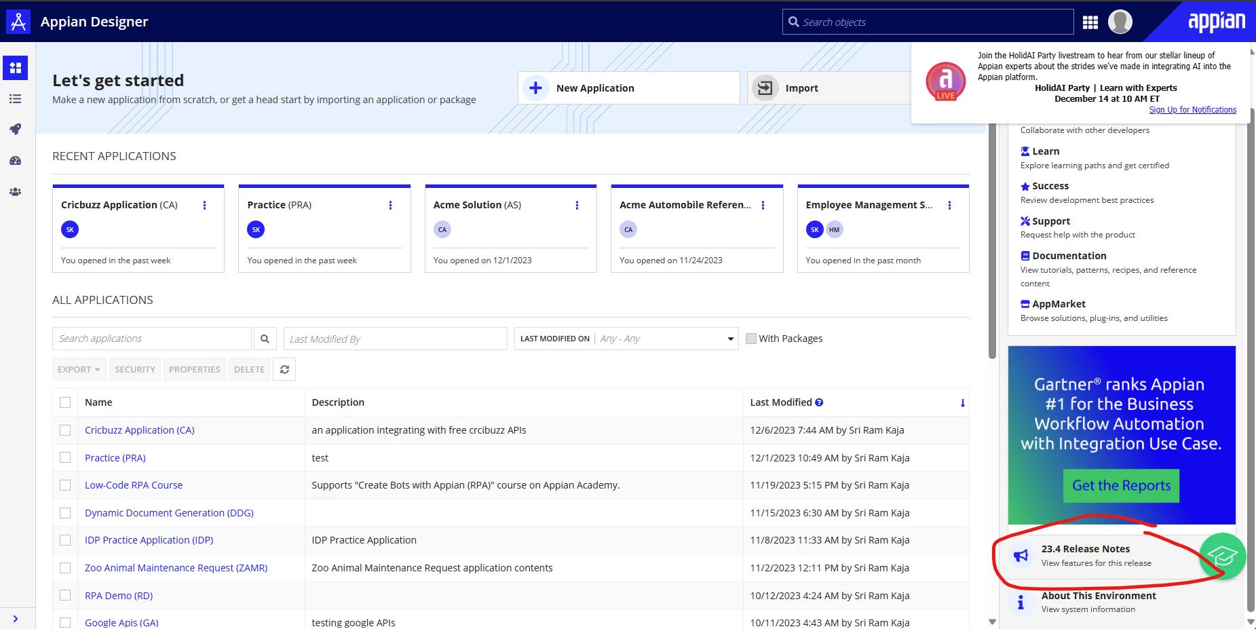Click the graduation cap learning button

[x=1222, y=556]
